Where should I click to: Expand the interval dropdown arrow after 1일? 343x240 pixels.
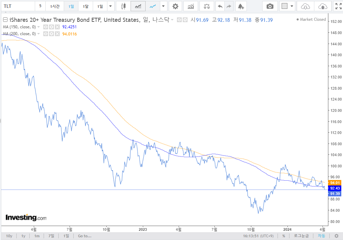[x=110, y=6]
